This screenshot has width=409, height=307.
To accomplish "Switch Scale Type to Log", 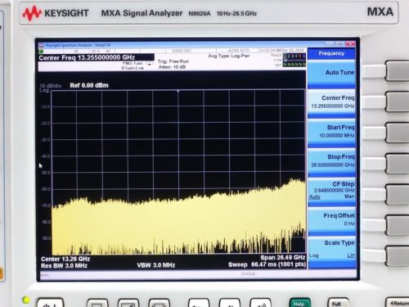I will [314, 255].
